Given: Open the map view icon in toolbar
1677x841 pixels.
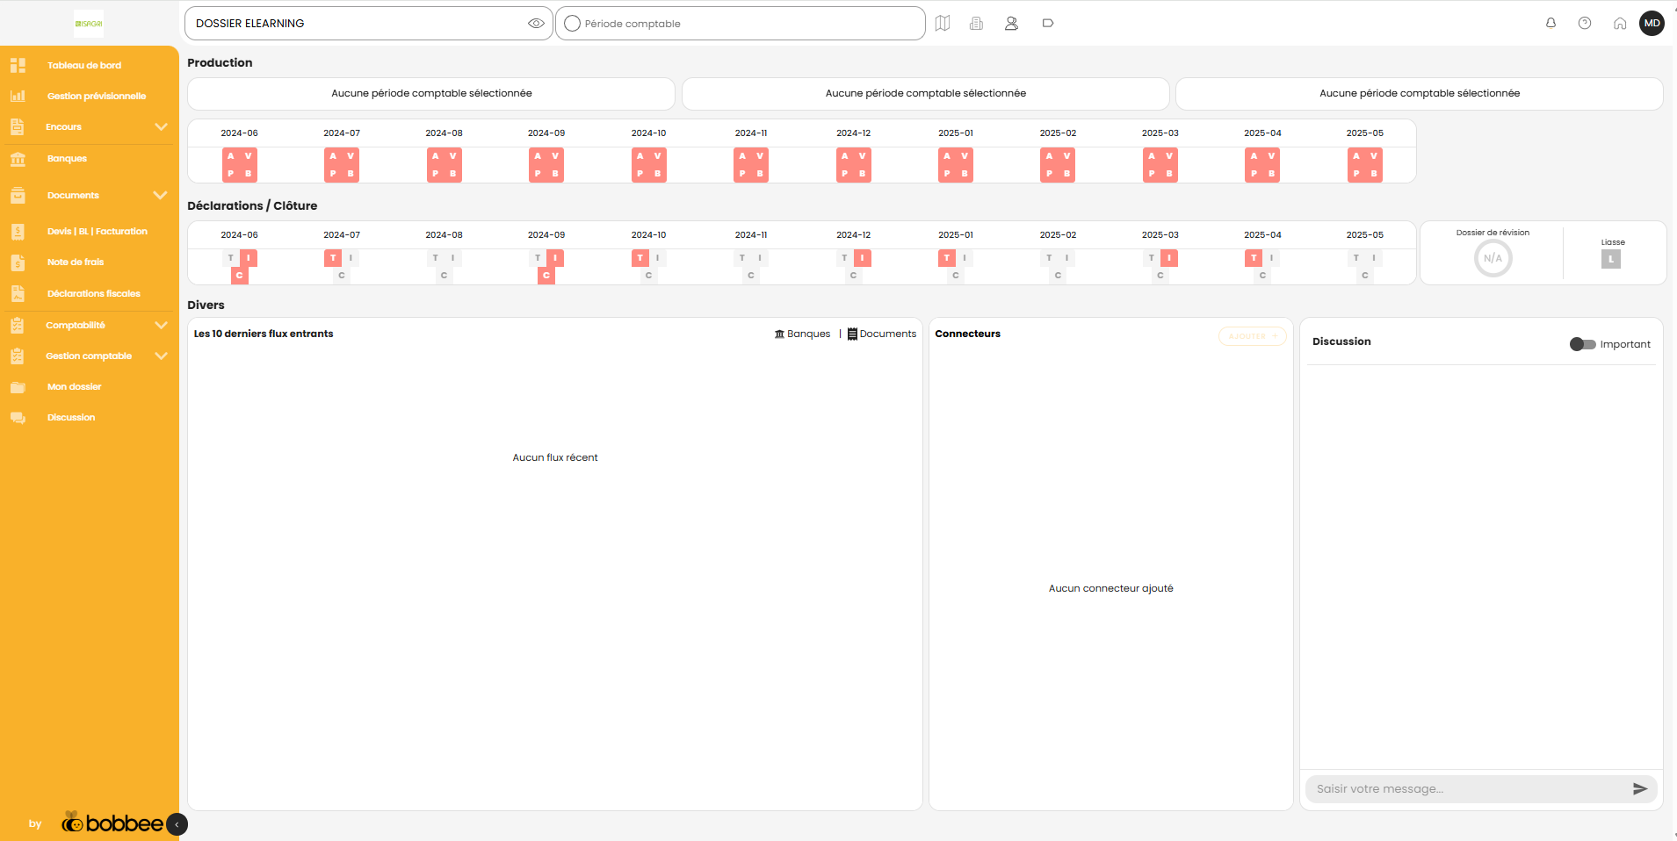Looking at the screenshot, I should tap(943, 23).
